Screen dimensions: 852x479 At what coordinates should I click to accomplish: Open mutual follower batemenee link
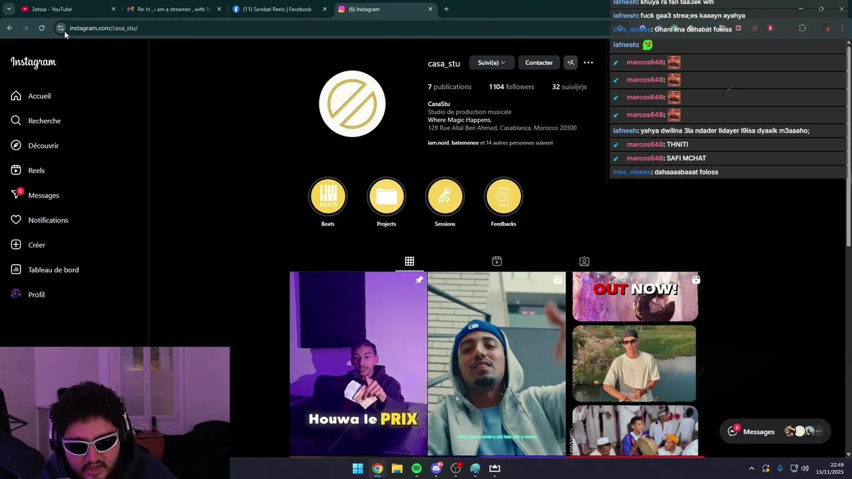(465, 143)
